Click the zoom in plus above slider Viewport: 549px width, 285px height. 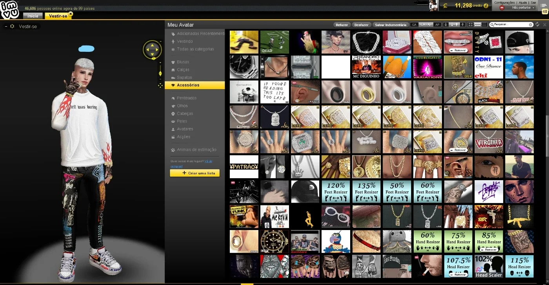(160, 63)
